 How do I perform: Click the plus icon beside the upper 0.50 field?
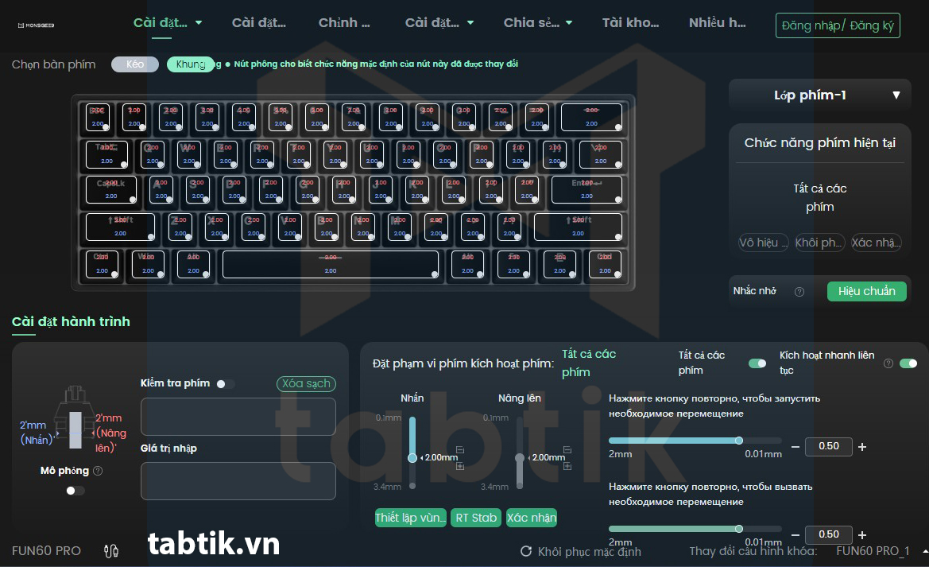[862, 447]
